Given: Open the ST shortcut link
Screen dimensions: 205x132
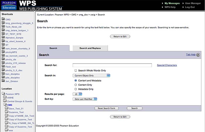Looking at the screenshot, I should click(x=7, y=45).
